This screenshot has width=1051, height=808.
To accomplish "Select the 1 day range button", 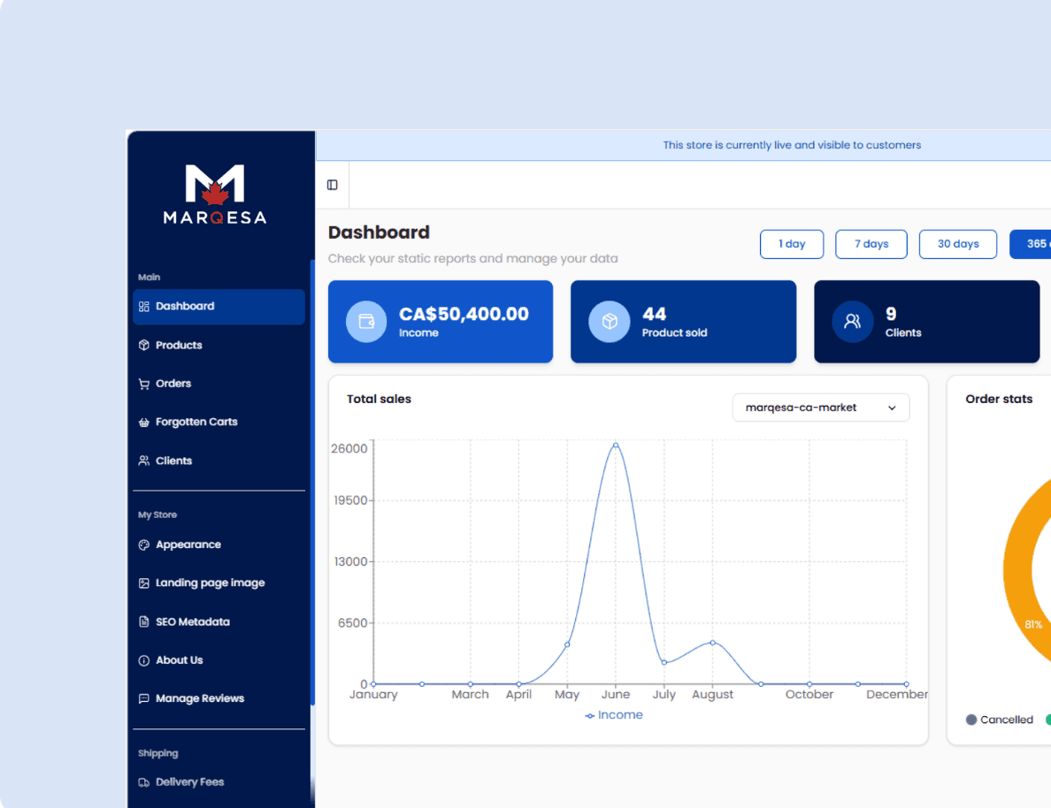I will 792,244.
